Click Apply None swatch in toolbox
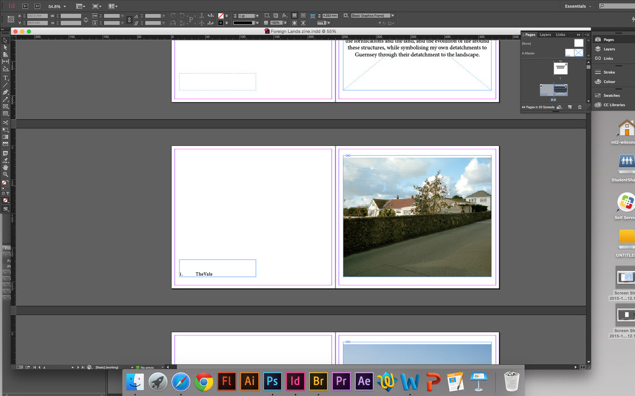This screenshot has width=635, height=396. 5,201
